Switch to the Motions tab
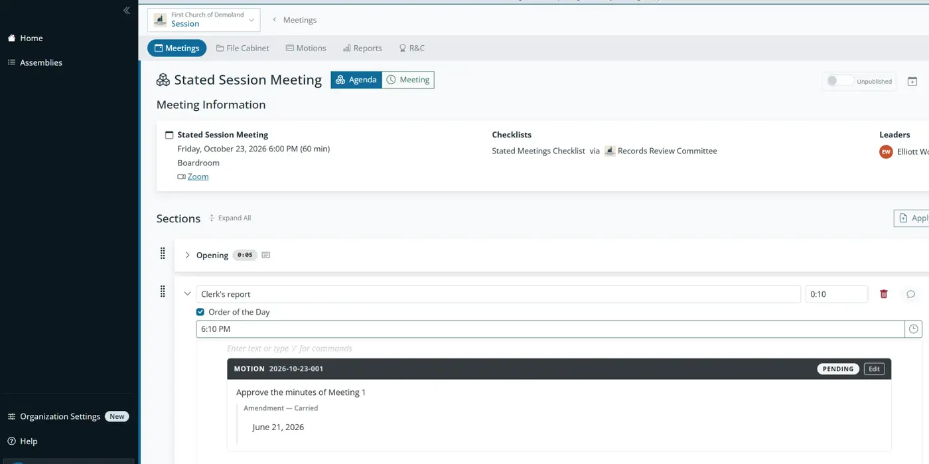Viewport: 929px width, 464px height. [x=306, y=48]
